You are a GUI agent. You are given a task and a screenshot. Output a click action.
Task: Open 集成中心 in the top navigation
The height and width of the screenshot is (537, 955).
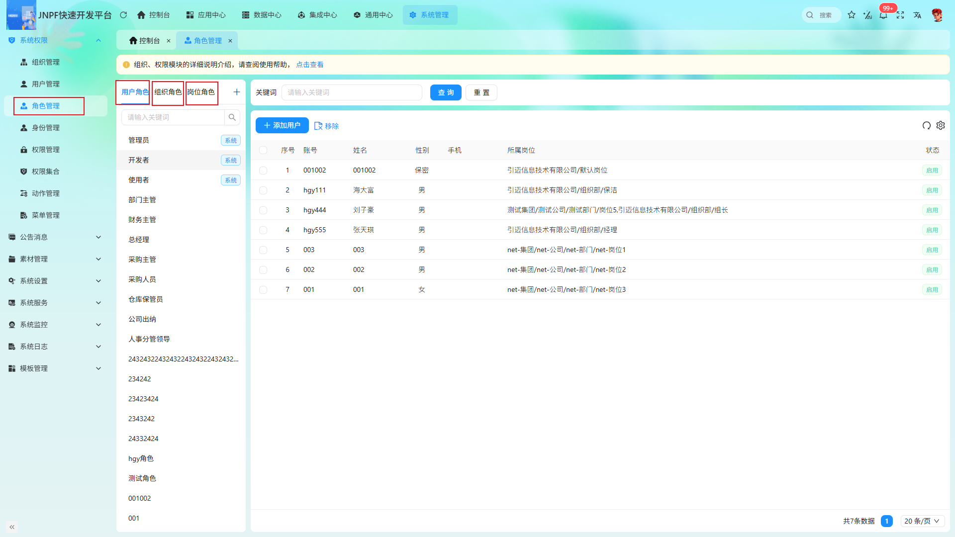coord(317,15)
